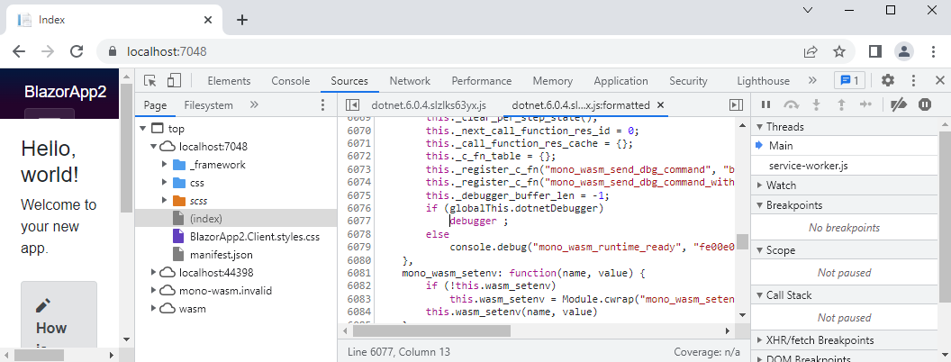Reload the page with refresh icon
951x362 pixels.
pos(77,51)
